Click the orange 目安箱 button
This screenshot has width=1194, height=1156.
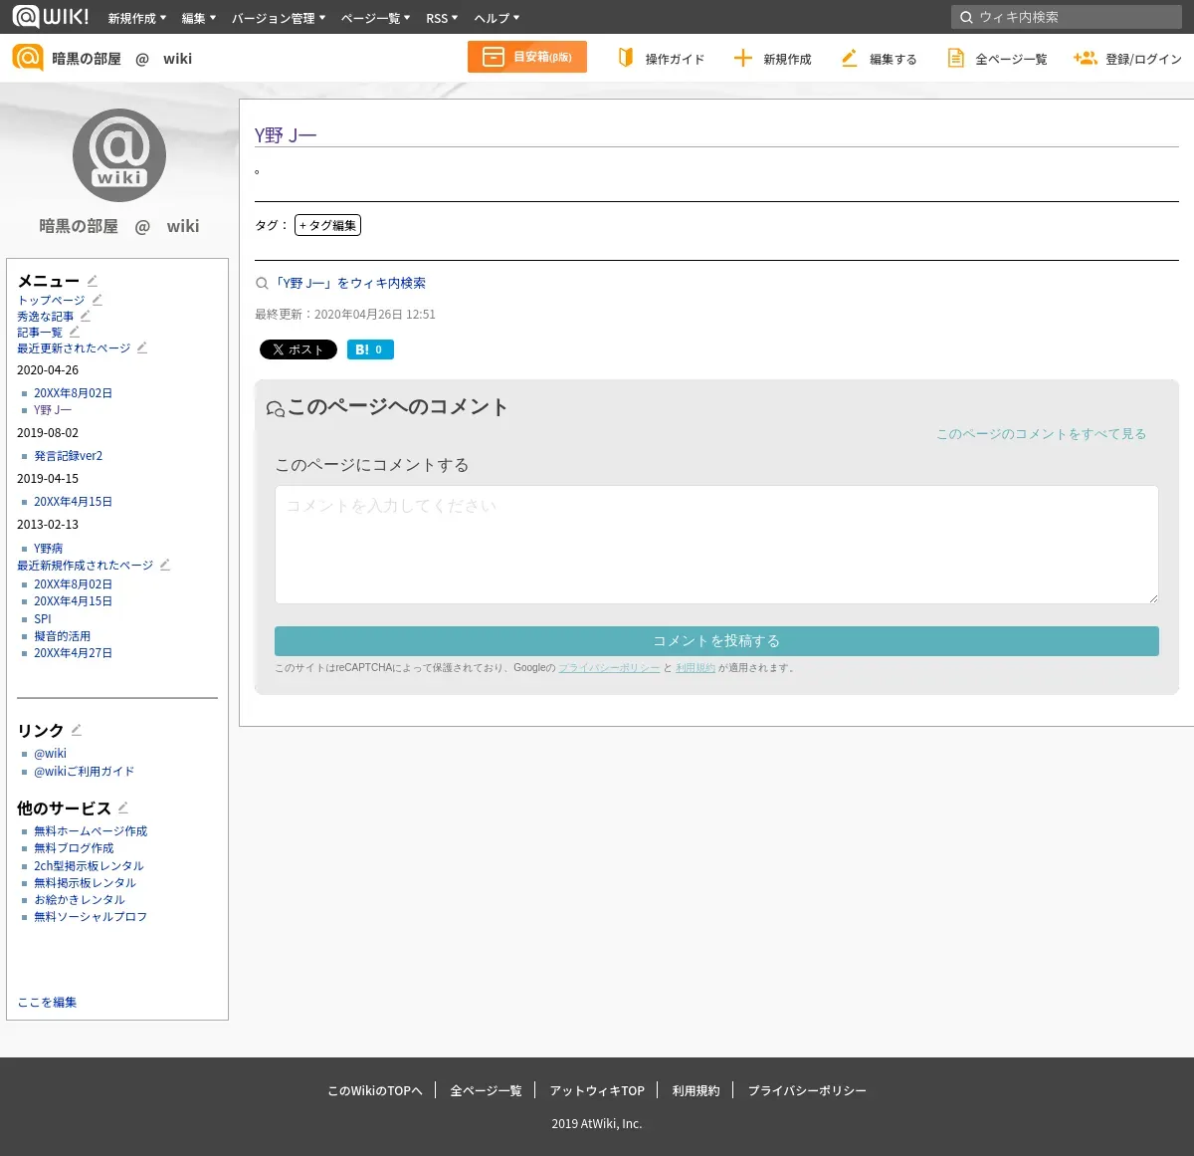pyautogui.click(x=527, y=57)
